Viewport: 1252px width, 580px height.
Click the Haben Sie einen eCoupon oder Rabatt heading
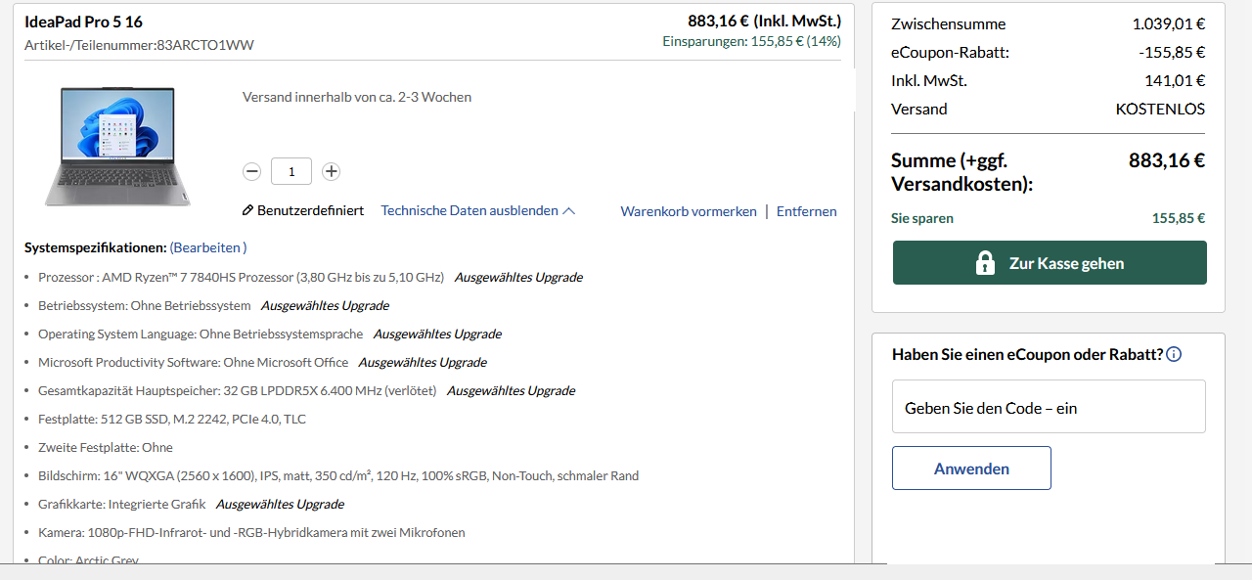point(1027,354)
